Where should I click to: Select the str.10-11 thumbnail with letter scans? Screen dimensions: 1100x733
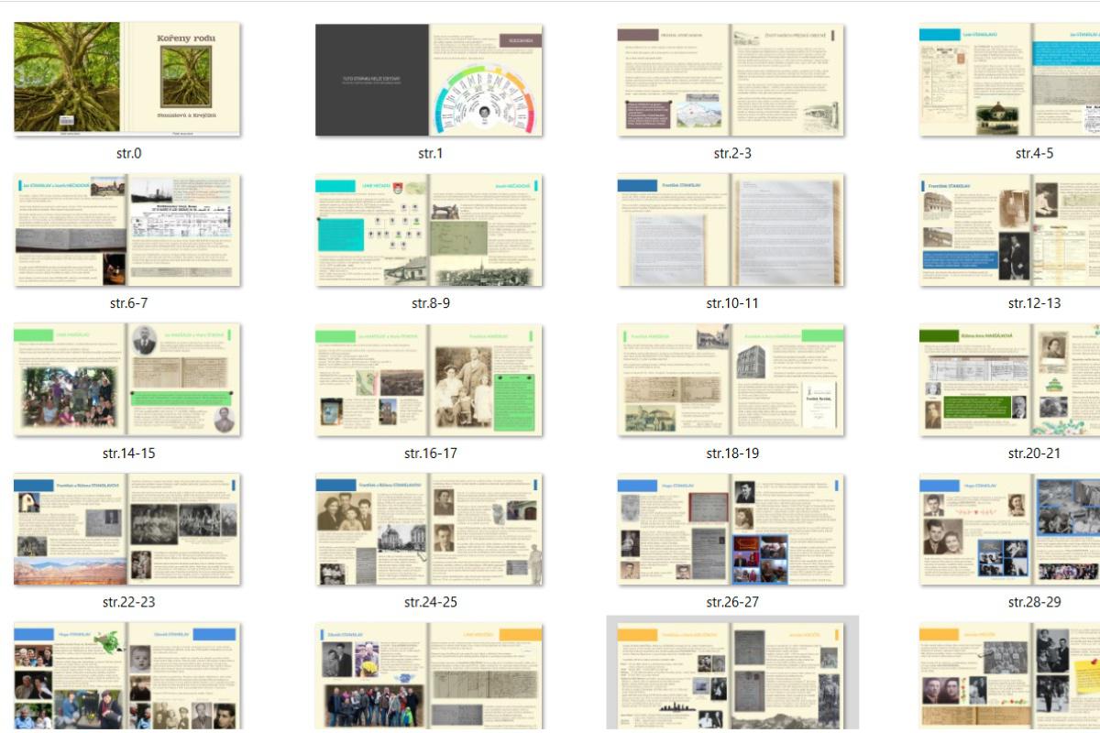731,230
